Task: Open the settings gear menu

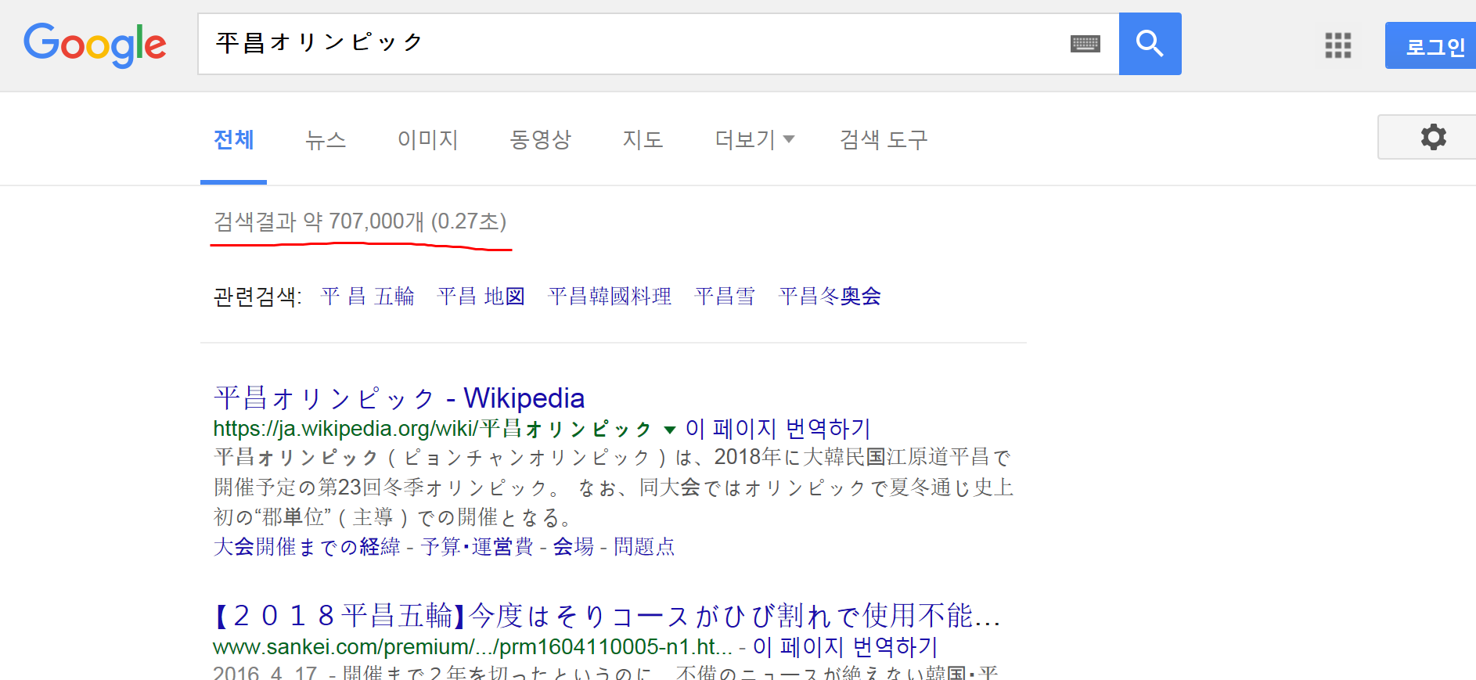Action: tap(1433, 137)
